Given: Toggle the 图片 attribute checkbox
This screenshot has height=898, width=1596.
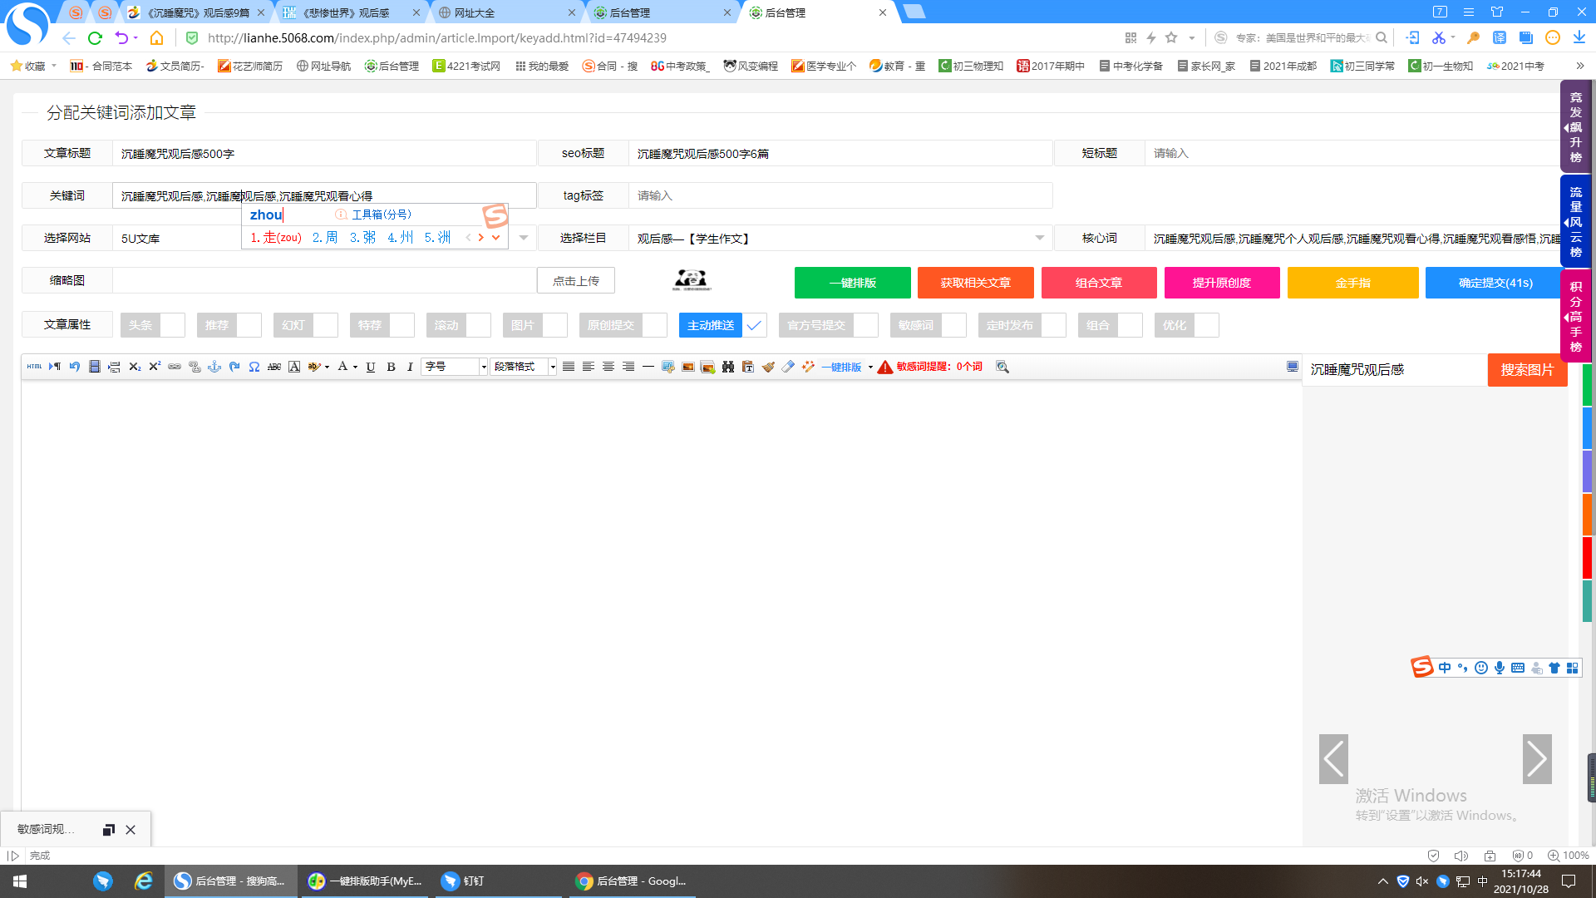Looking at the screenshot, I should [555, 325].
